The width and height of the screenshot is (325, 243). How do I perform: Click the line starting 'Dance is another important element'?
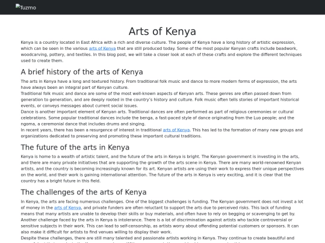click(157, 112)
